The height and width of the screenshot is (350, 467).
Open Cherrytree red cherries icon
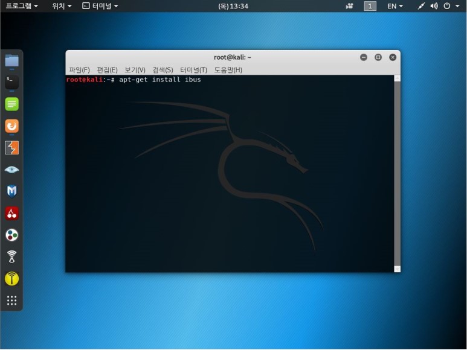coord(12,213)
